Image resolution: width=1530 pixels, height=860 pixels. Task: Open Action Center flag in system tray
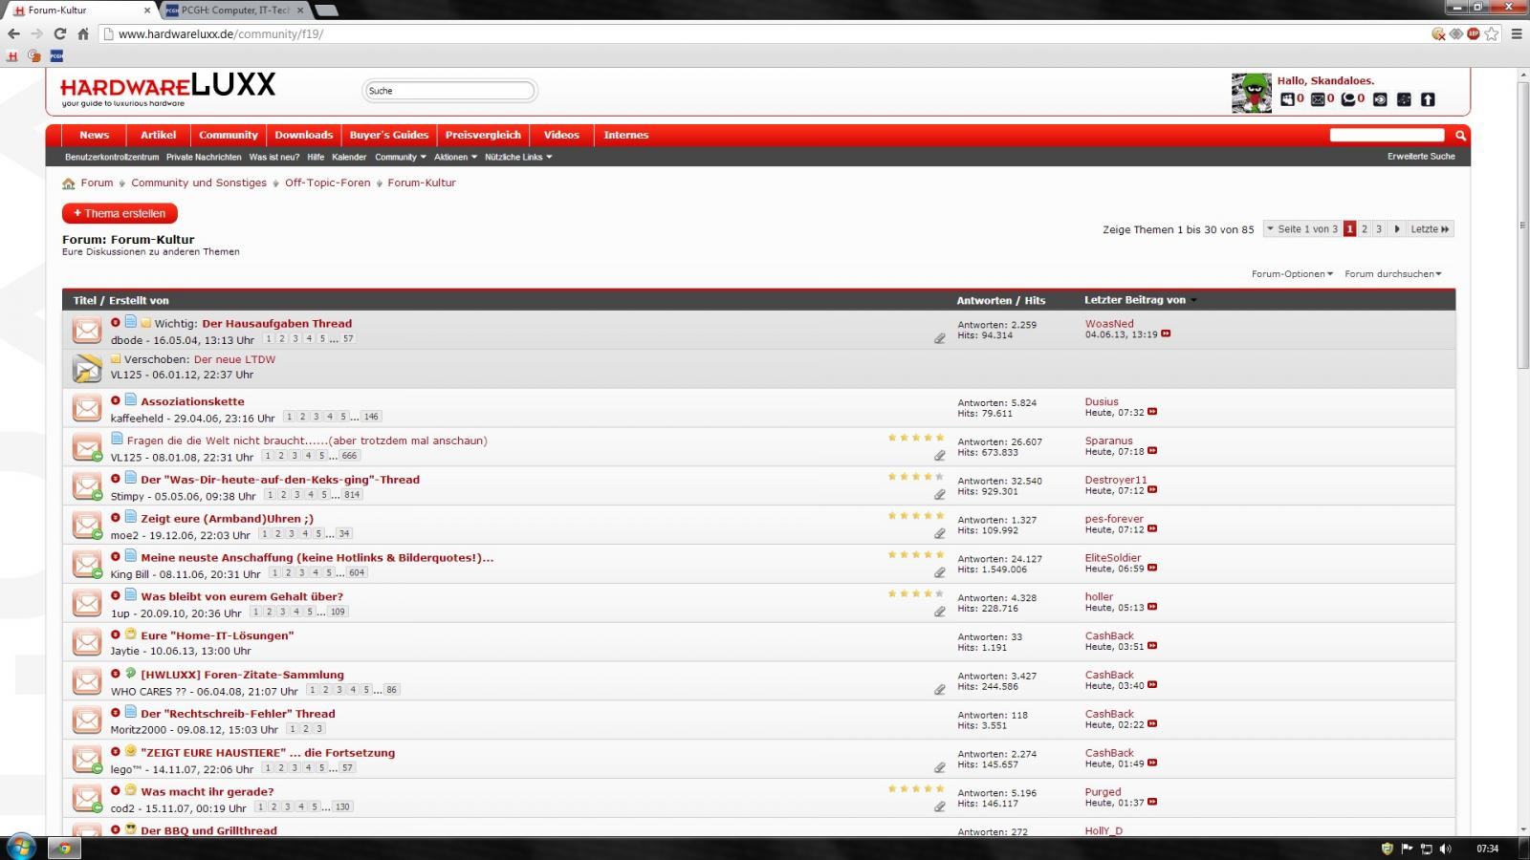[x=1407, y=849]
